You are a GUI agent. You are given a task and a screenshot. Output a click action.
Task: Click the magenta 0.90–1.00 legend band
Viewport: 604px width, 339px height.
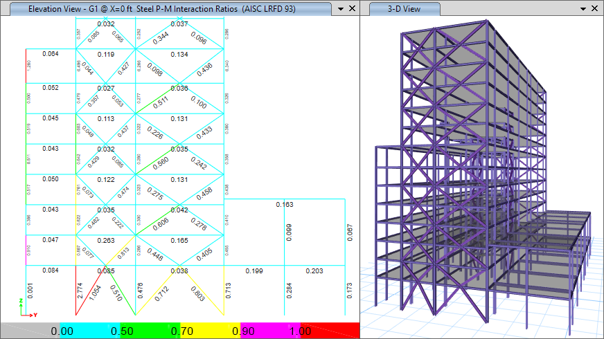[x=270, y=331]
